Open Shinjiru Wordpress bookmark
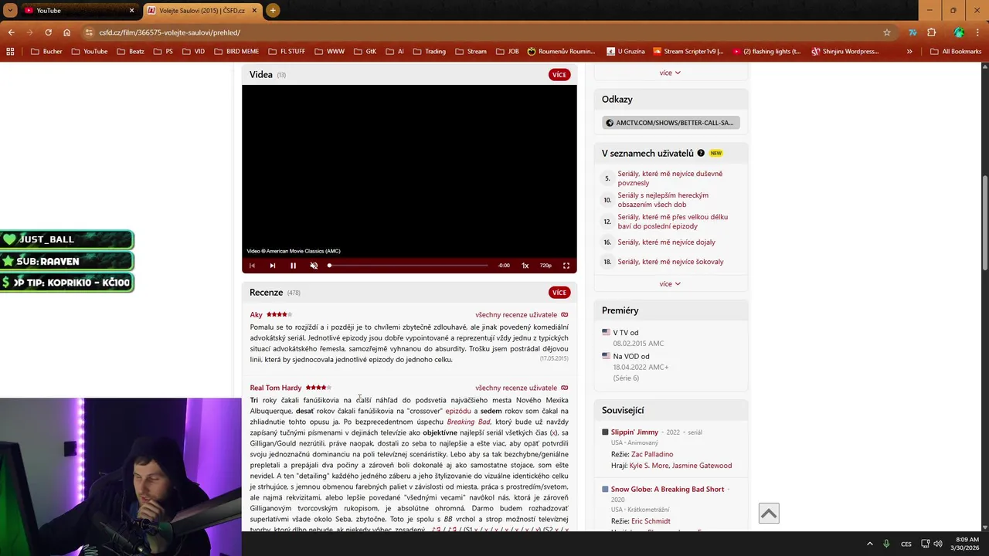The height and width of the screenshot is (556, 989). [846, 52]
